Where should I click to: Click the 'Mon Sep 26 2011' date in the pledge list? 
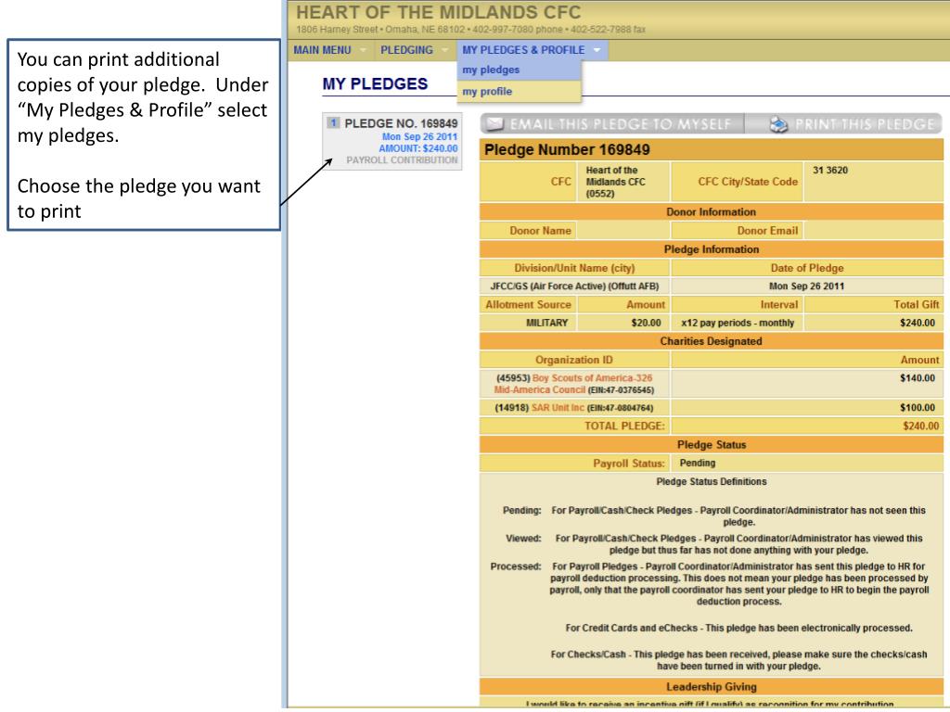419,137
